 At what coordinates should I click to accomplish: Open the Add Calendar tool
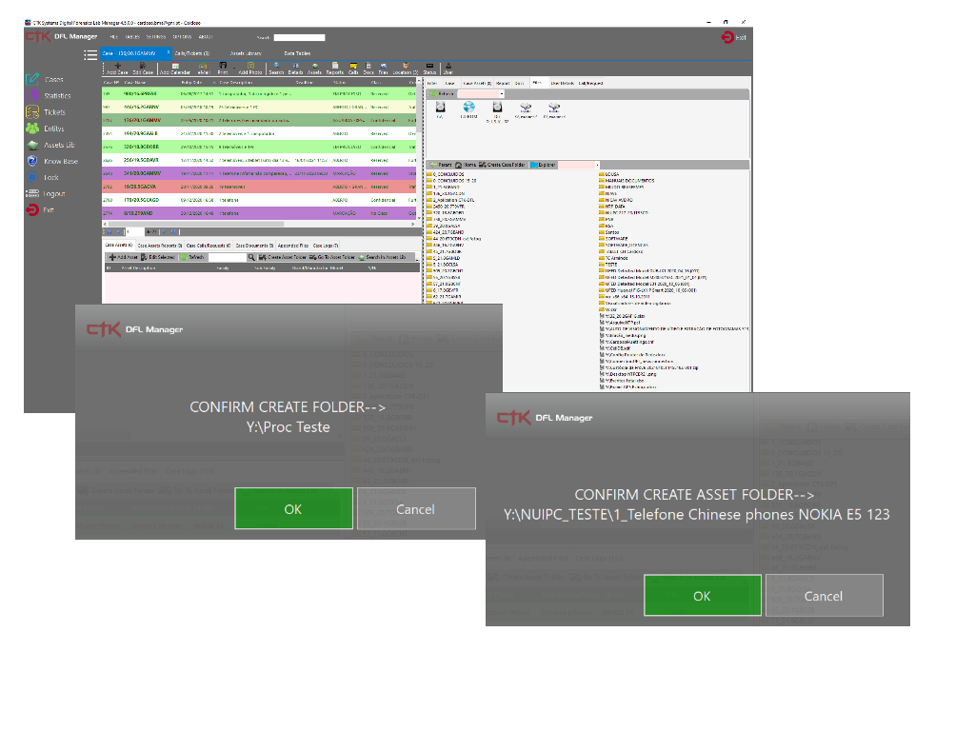174,68
